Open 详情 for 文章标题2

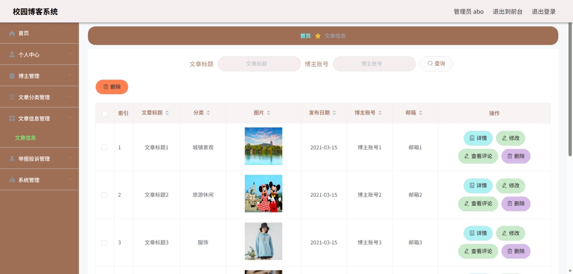pos(478,185)
